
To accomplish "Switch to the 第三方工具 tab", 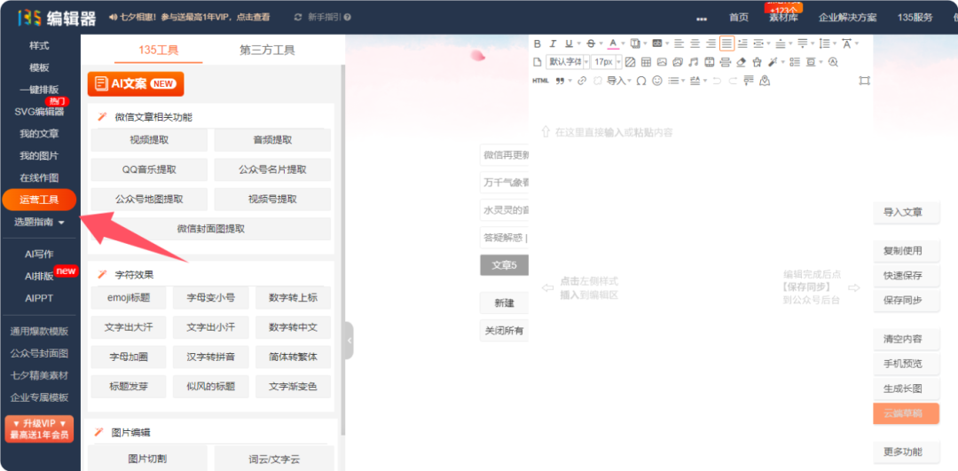I will coord(267,50).
